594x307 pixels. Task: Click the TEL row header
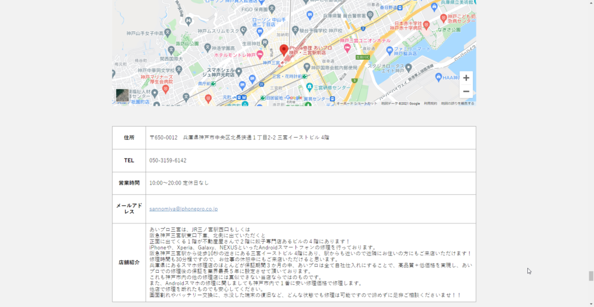point(129,160)
